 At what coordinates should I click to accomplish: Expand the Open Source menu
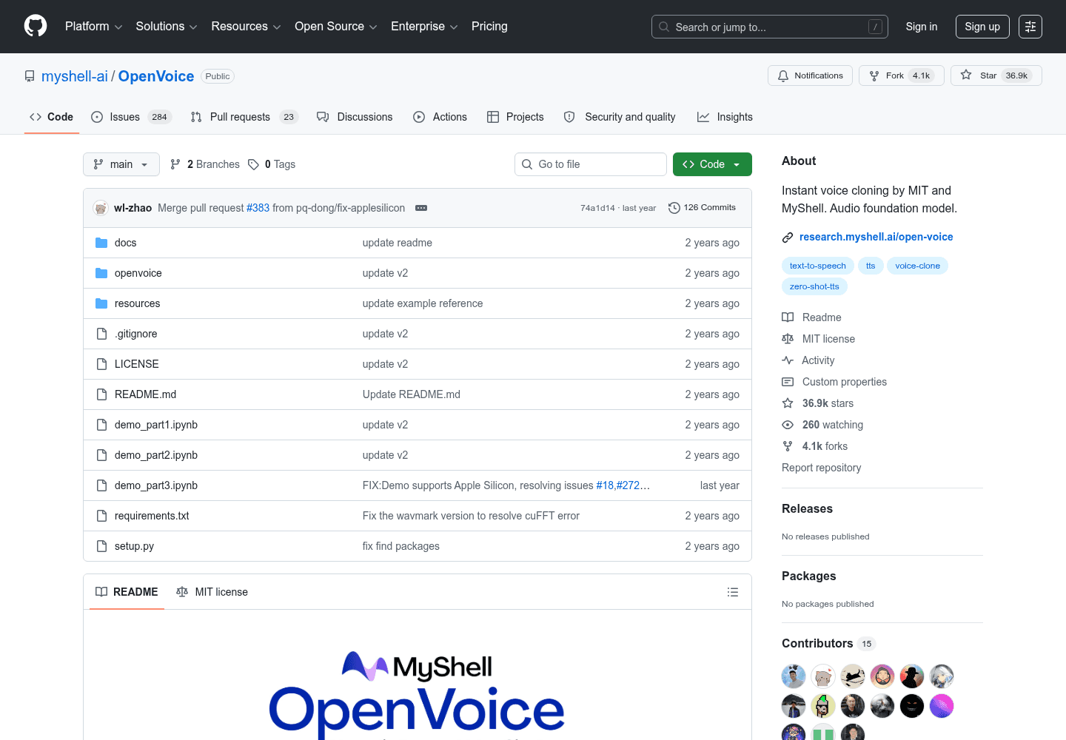336,27
